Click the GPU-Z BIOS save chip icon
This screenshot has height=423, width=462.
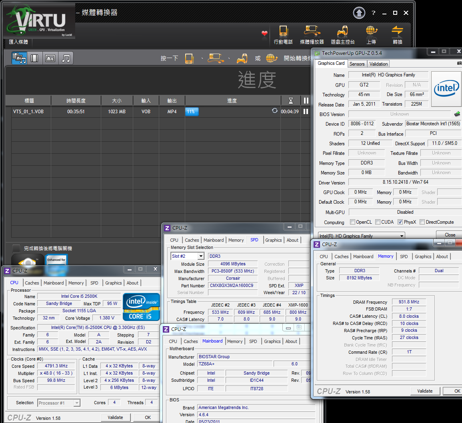tap(457, 114)
